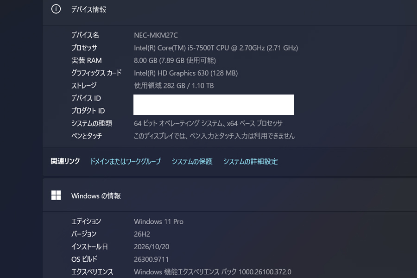The width and height of the screenshot is (417, 278).
Task: Click the OS ビルド label
Action: (x=84, y=259)
